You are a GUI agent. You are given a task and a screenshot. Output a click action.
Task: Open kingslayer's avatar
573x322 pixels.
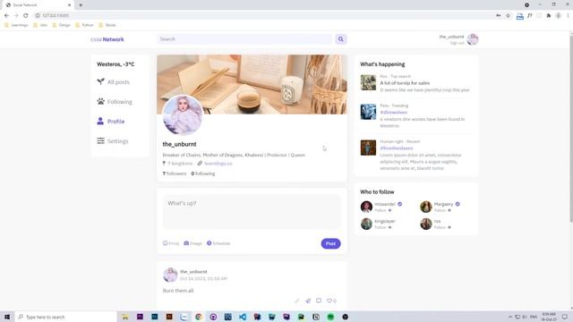(366, 224)
